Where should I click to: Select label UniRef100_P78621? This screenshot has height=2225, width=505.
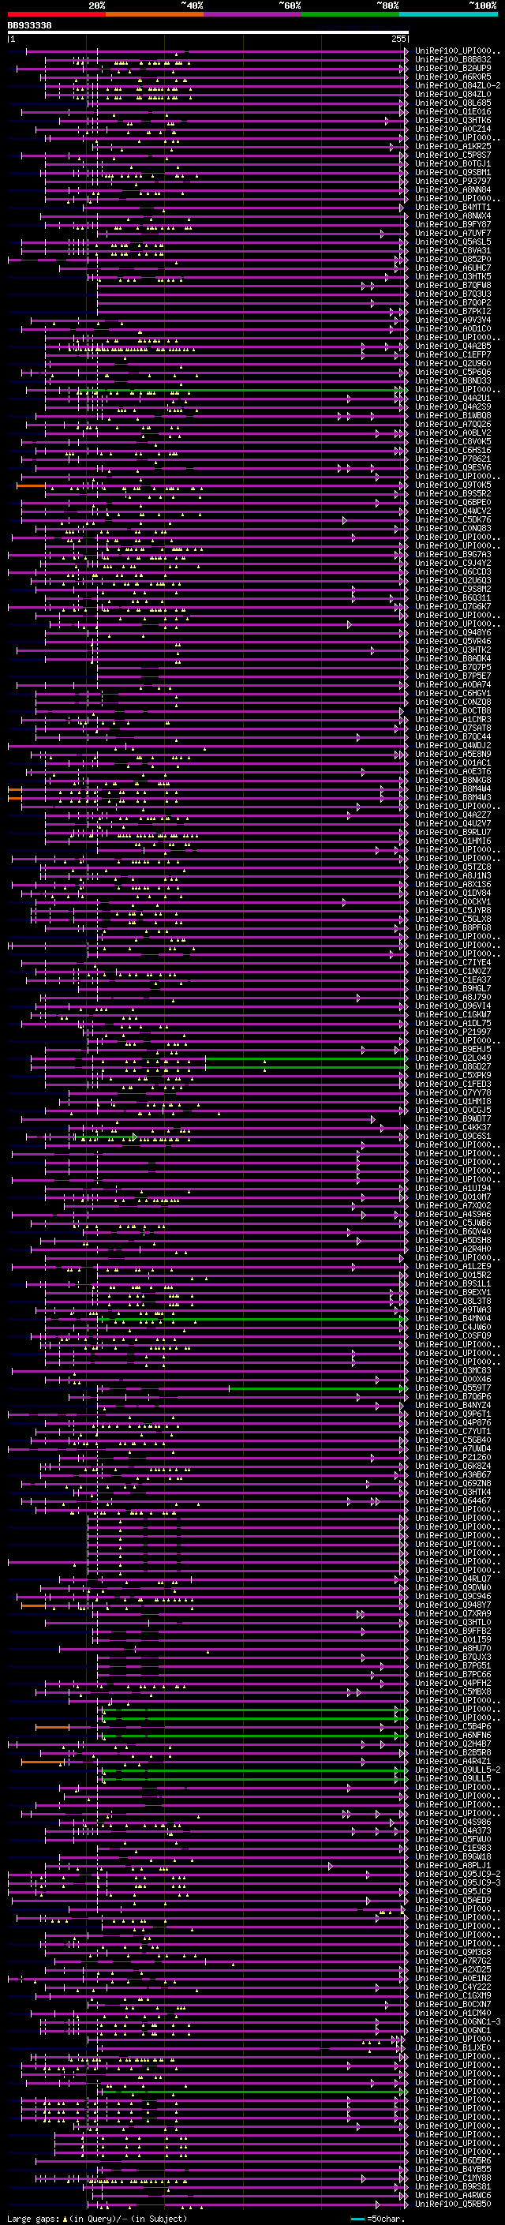[x=453, y=459]
